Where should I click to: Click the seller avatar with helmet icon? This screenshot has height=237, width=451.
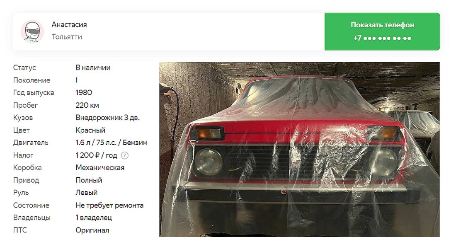[x=32, y=31]
